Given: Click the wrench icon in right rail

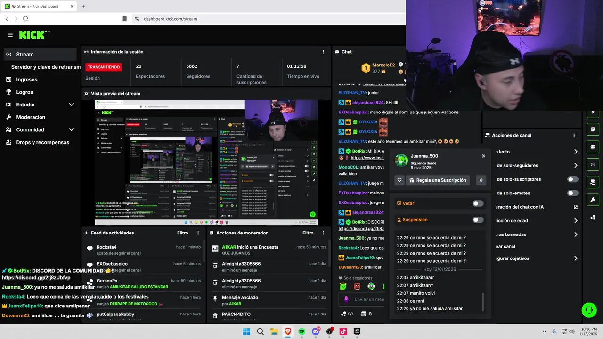Looking at the screenshot, I should click(x=593, y=200).
